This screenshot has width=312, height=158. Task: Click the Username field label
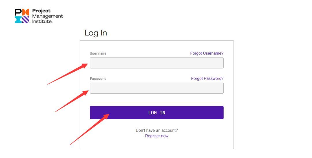pyautogui.click(x=98, y=53)
